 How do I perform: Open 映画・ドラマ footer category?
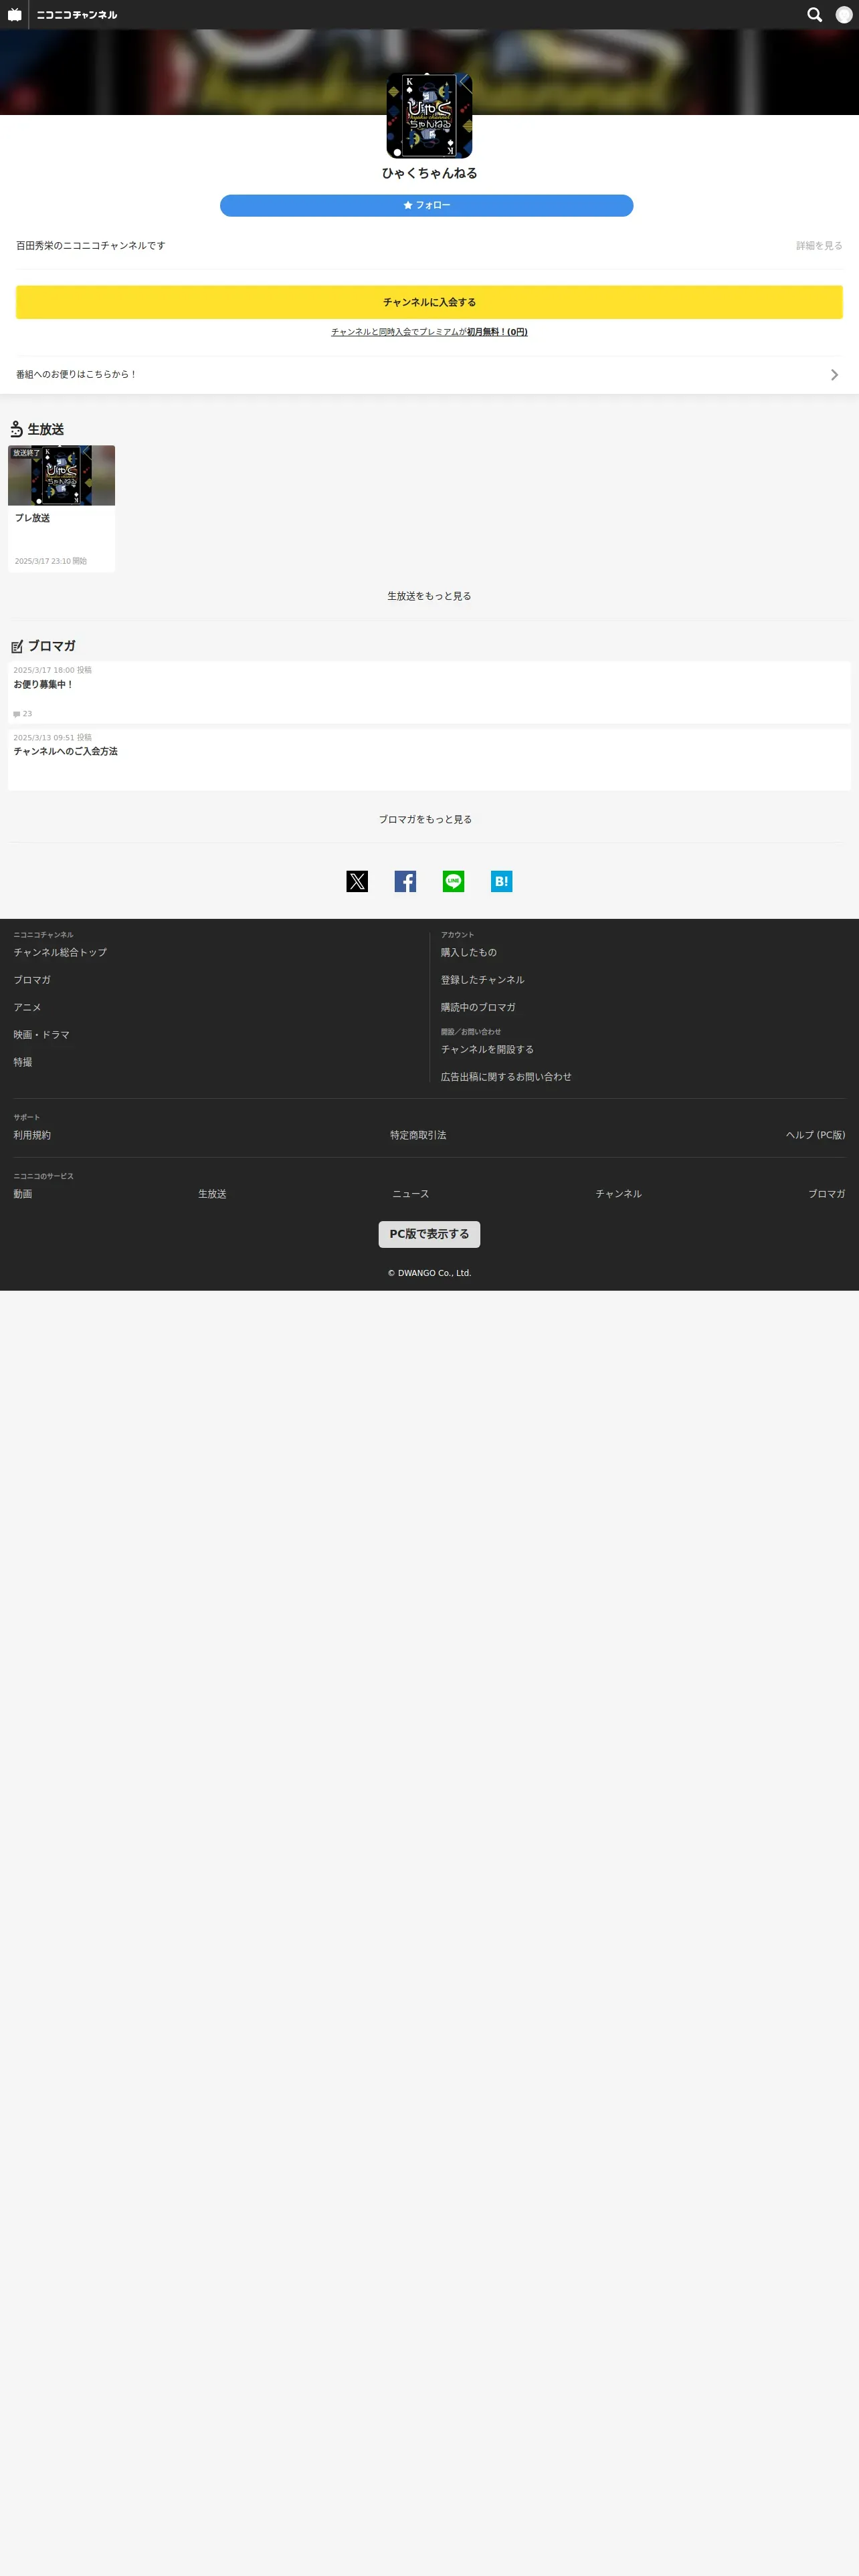[x=41, y=1035]
